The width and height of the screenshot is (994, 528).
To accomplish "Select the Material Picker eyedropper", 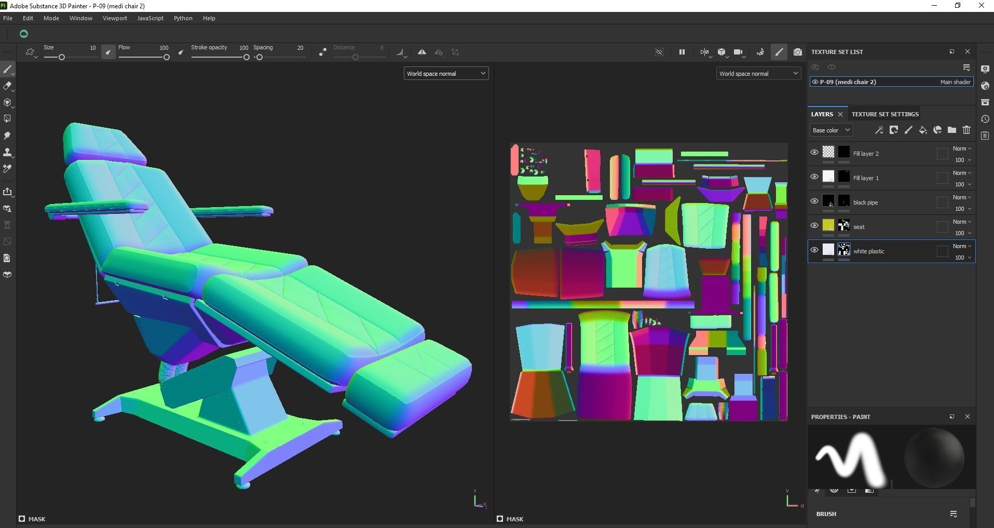I will (7, 169).
